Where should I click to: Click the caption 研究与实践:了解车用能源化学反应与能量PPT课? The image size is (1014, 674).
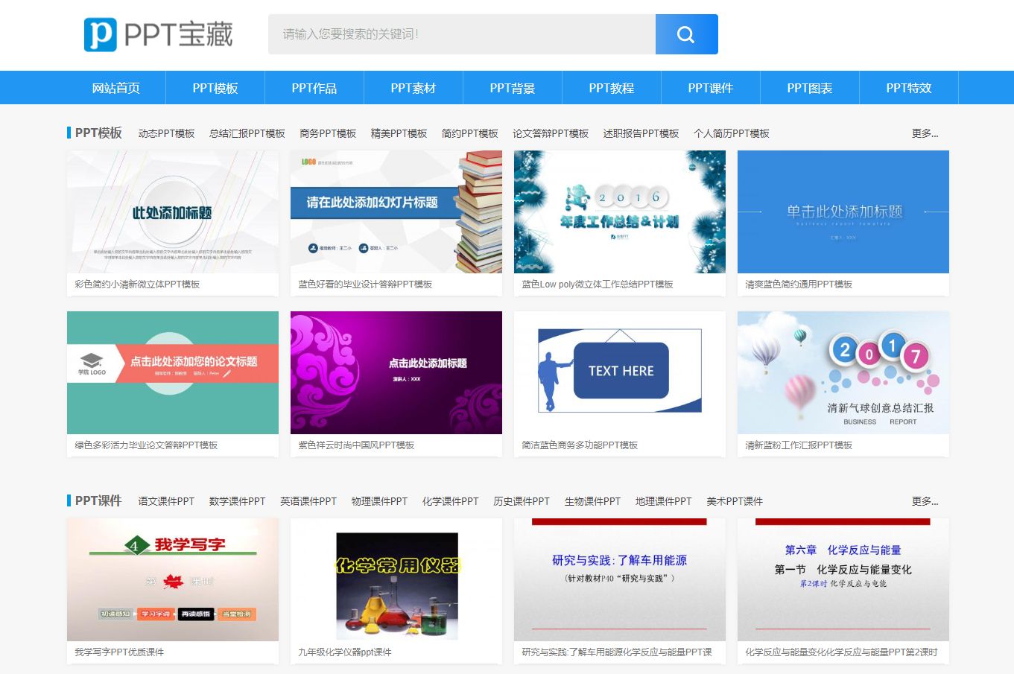coord(617,652)
